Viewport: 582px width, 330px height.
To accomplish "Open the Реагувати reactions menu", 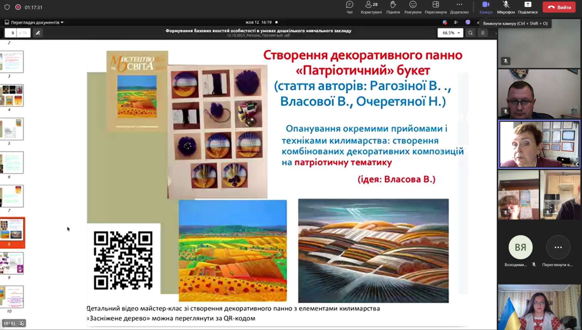I will point(413,7).
